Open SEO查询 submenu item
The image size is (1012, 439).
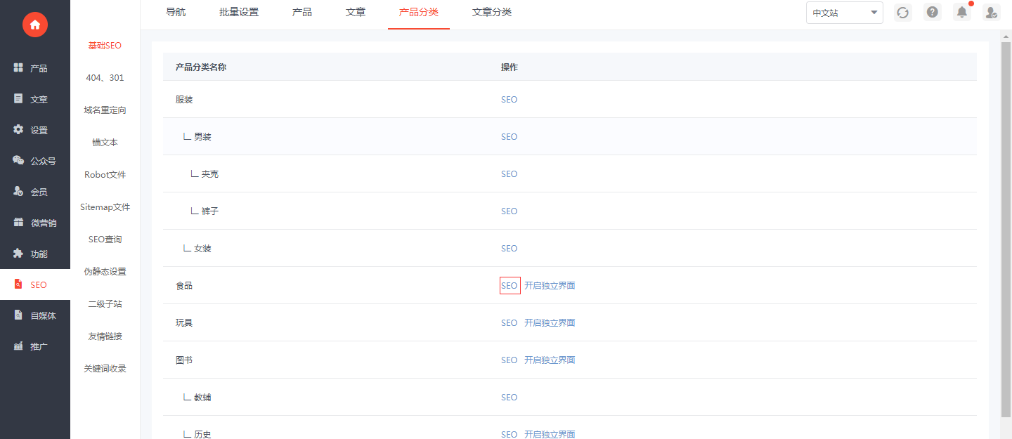click(105, 240)
